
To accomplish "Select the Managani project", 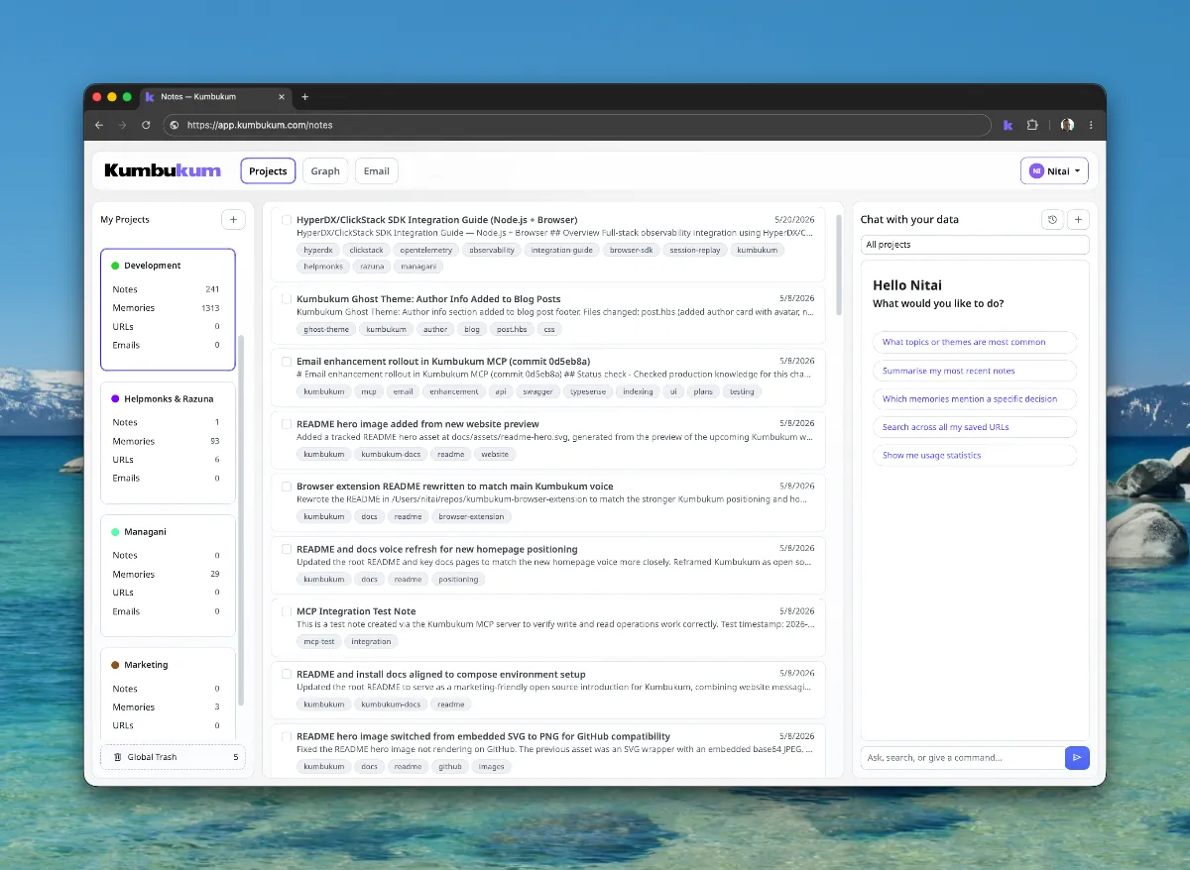I will (168, 576).
